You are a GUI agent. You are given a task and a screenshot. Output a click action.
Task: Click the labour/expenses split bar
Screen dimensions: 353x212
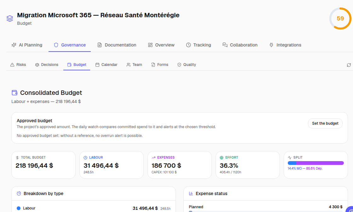315,163
